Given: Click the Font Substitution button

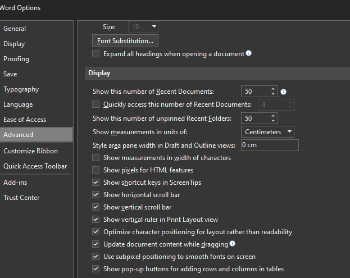Looking at the screenshot, I should coord(125,41).
